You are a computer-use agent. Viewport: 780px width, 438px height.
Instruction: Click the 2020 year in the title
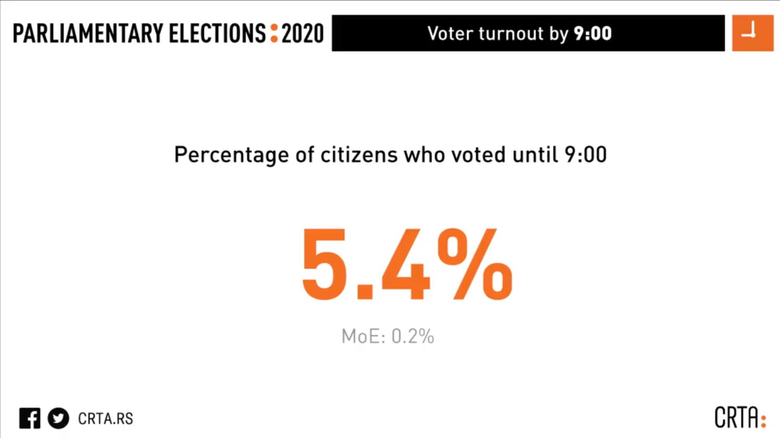tap(303, 33)
